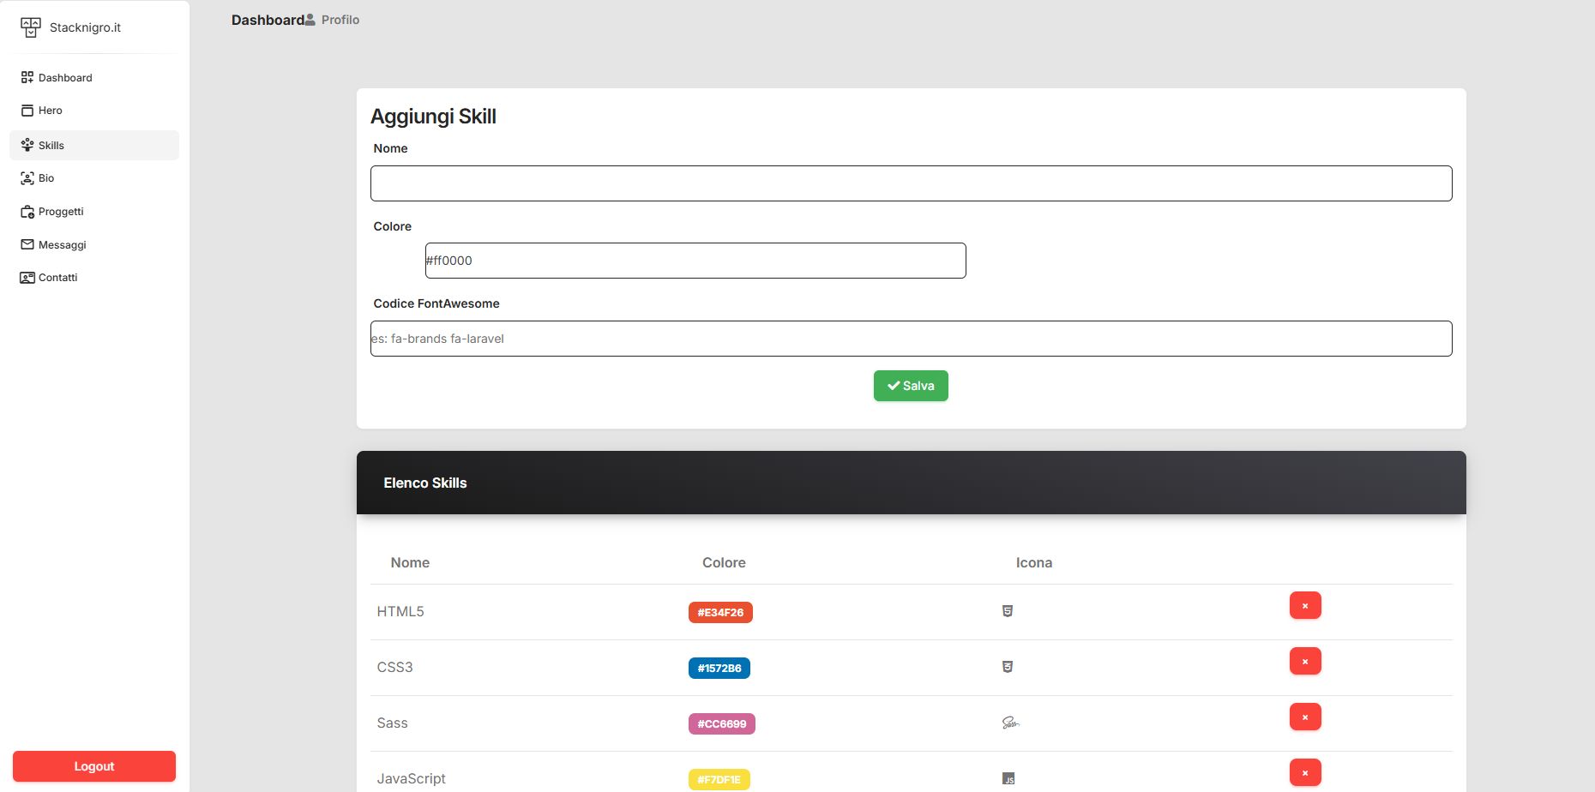Click the red Logout button
This screenshot has width=1595, height=792.
94,766
